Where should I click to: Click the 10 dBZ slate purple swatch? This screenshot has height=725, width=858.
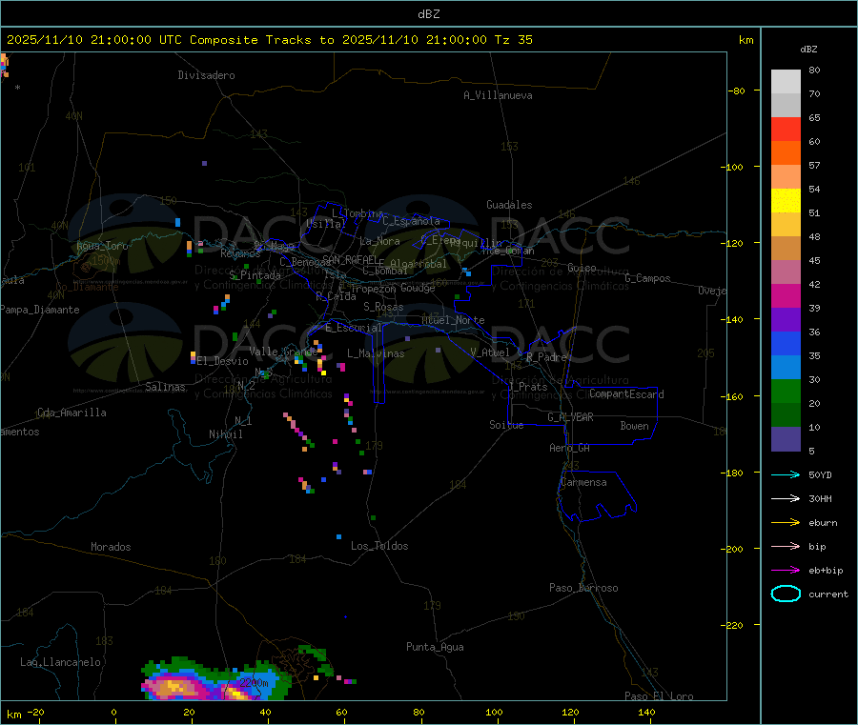pos(786,439)
